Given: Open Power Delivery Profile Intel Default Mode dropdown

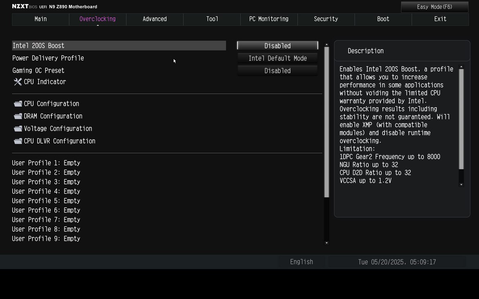Looking at the screenshot, I should click(278, 58).
